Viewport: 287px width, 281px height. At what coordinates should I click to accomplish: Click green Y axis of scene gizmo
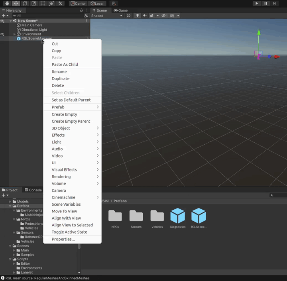(259, 32)
